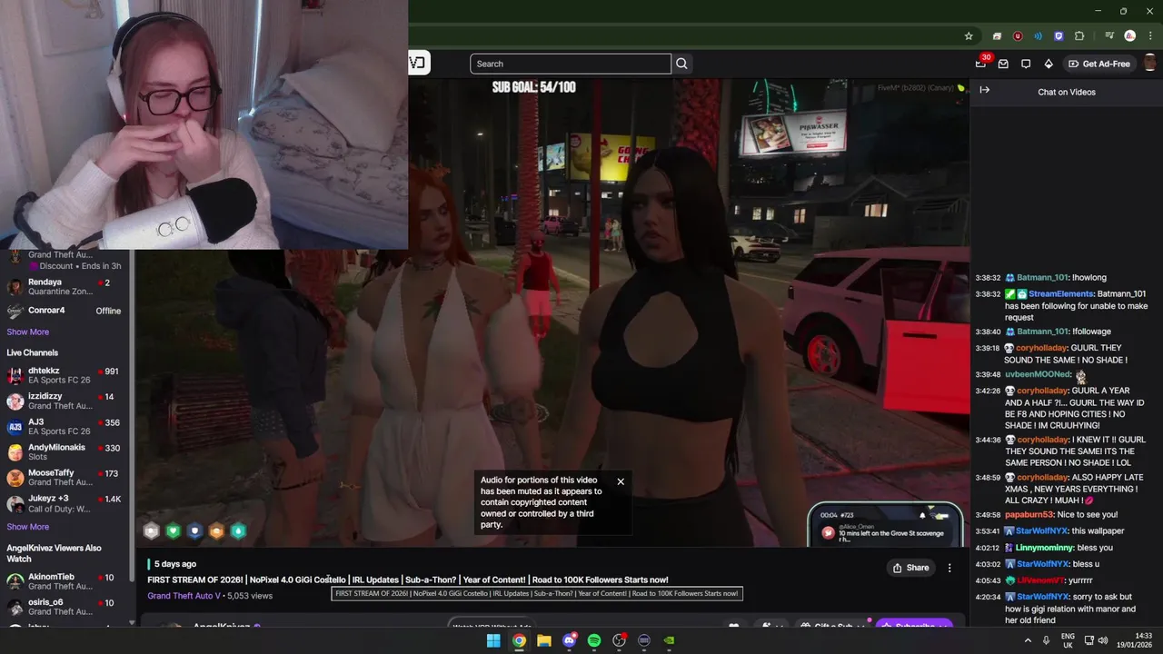Open izzidizzy live channel

[65, 401]
